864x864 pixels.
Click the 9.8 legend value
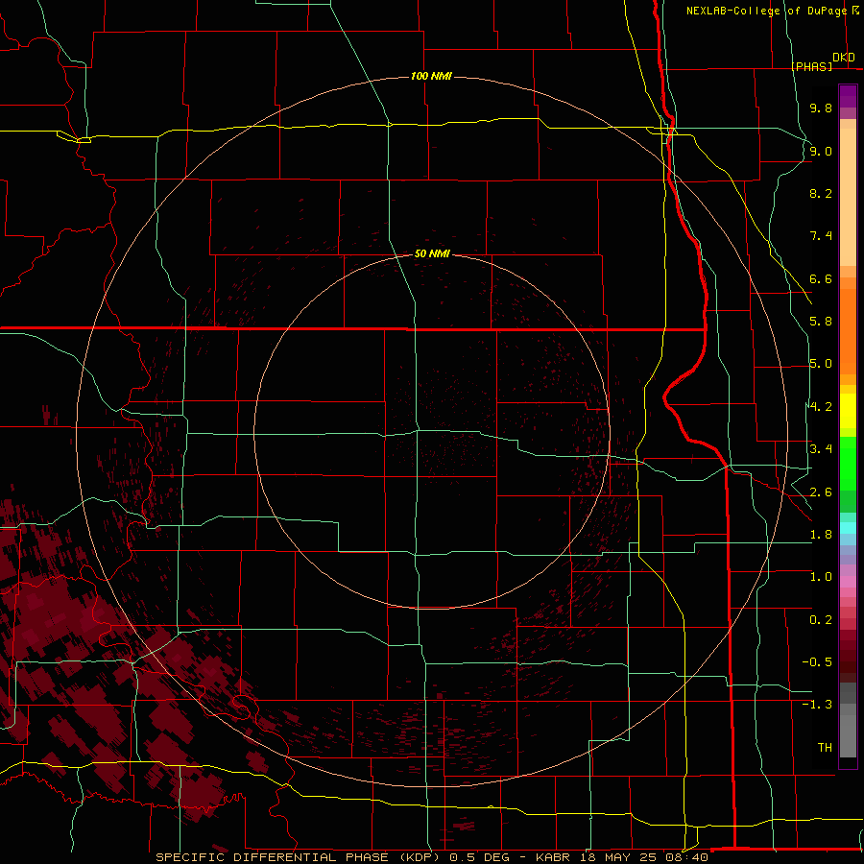tap(821, 108)
